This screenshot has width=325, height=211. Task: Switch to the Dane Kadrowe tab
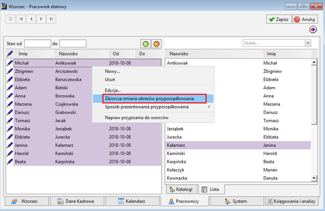(x=77, y=201)
